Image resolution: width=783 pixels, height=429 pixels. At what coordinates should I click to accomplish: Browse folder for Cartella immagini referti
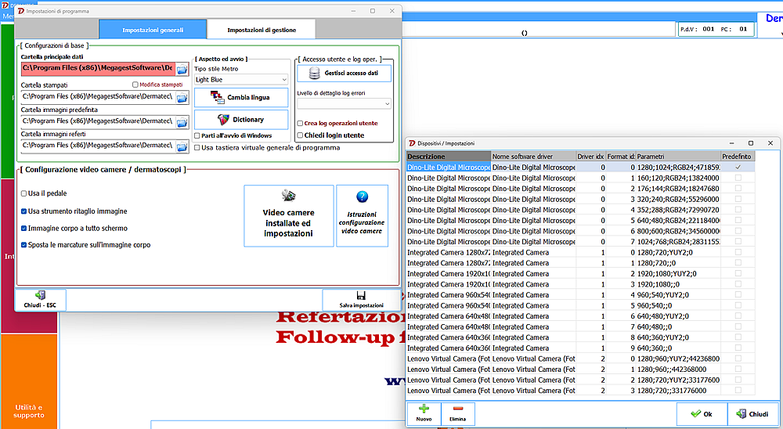tap(182, 146)
